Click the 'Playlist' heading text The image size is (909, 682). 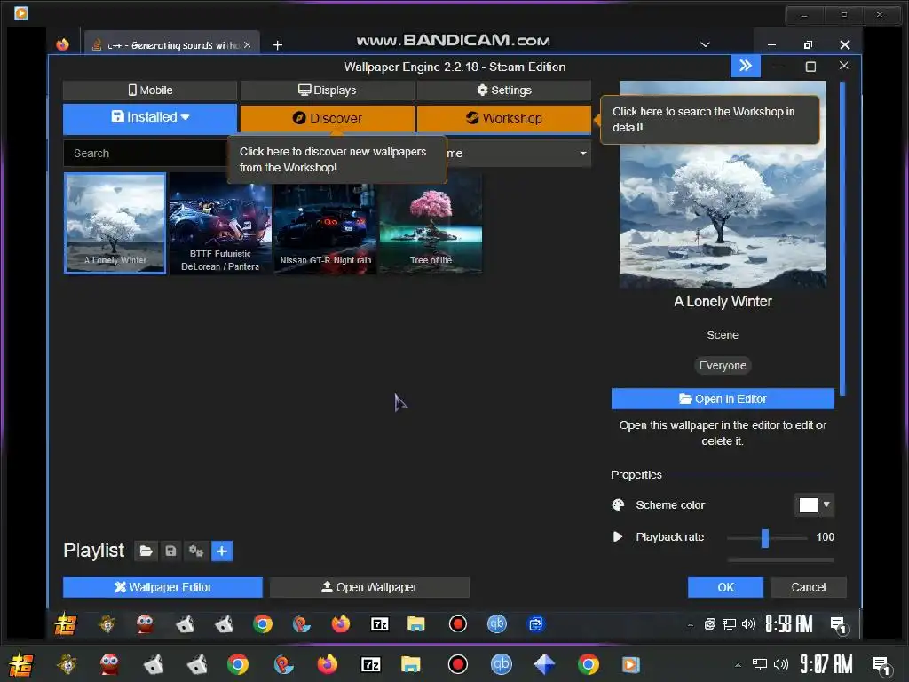[x=93, y=551]
